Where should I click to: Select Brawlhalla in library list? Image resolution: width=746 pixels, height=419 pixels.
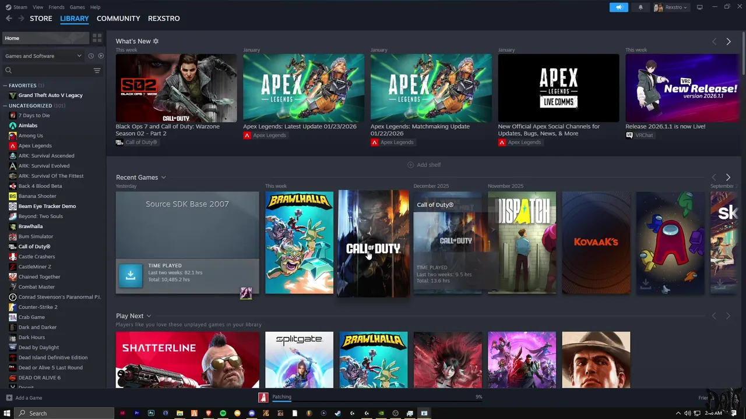pos(30,226)
